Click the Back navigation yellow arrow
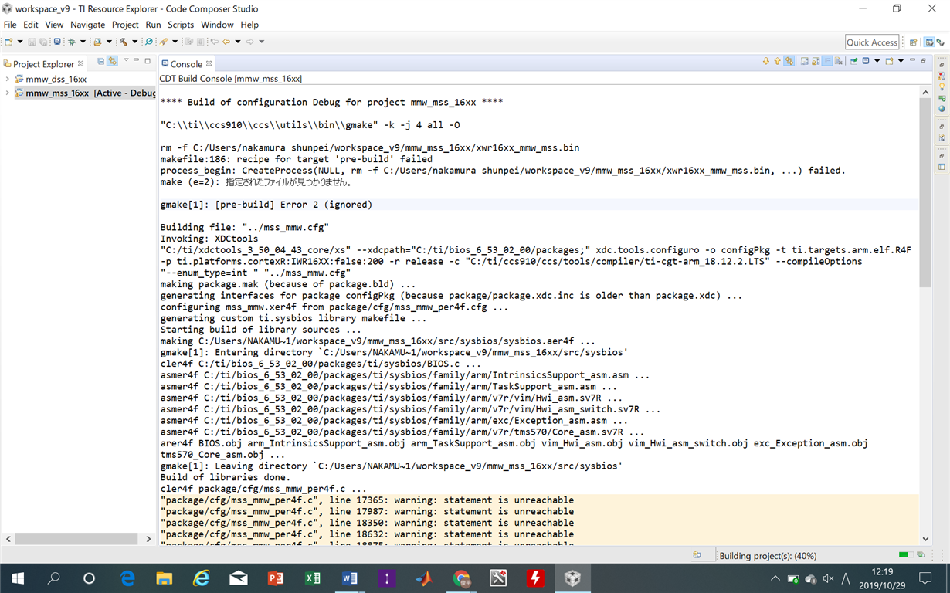The image size is (950, 593). [x=226, y=42]
